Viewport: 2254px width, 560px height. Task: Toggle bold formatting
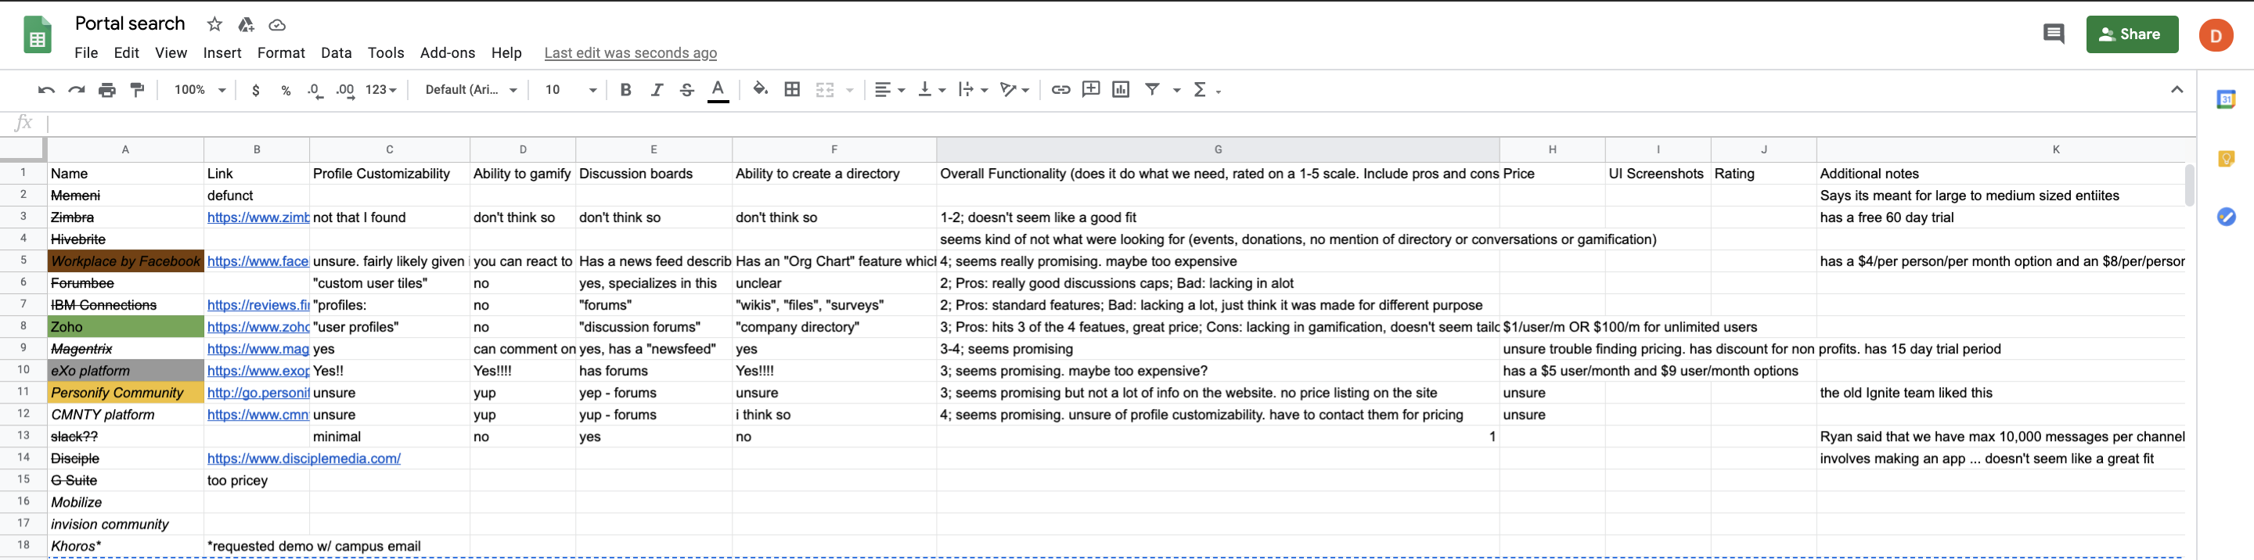click(625, 90)
